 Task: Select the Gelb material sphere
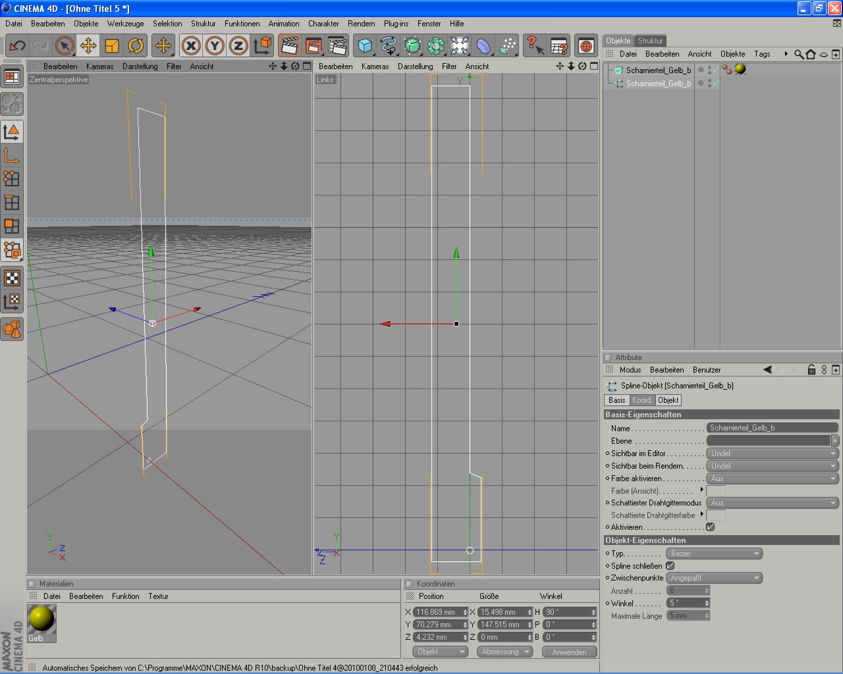(41, 619)
